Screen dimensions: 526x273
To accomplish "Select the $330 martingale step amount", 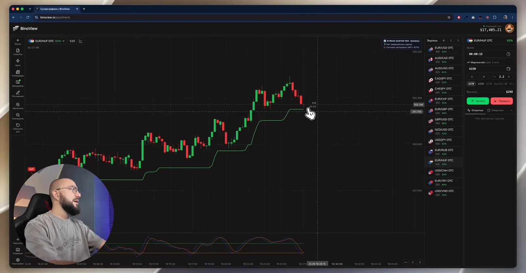I will point(481,84).
